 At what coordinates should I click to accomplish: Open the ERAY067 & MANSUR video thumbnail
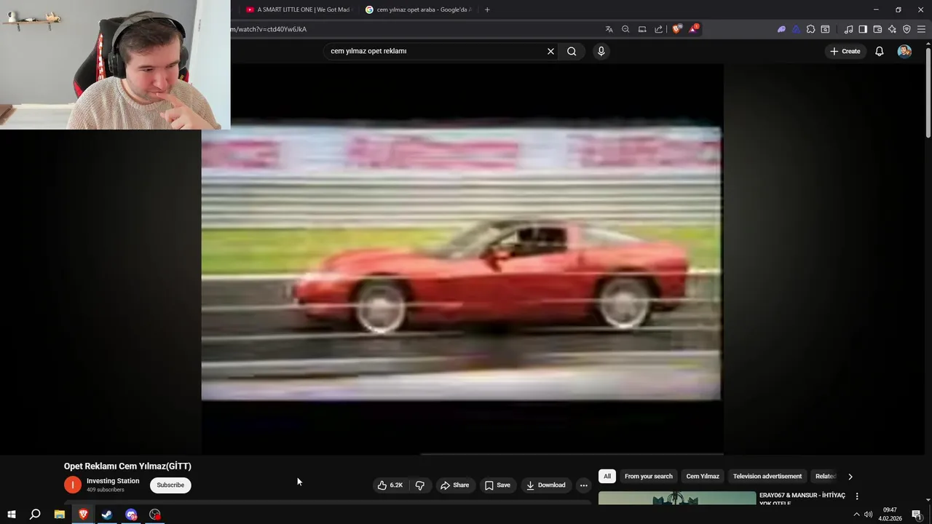click(x=677, y=498)
